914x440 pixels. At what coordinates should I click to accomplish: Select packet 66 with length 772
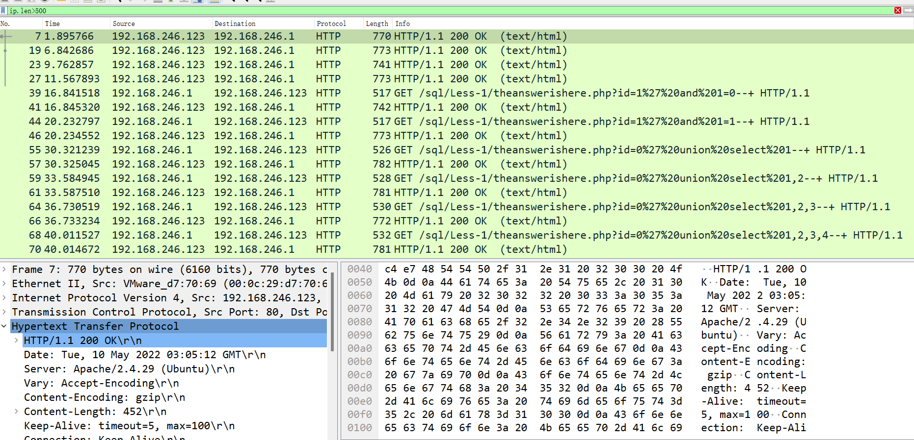457,221
